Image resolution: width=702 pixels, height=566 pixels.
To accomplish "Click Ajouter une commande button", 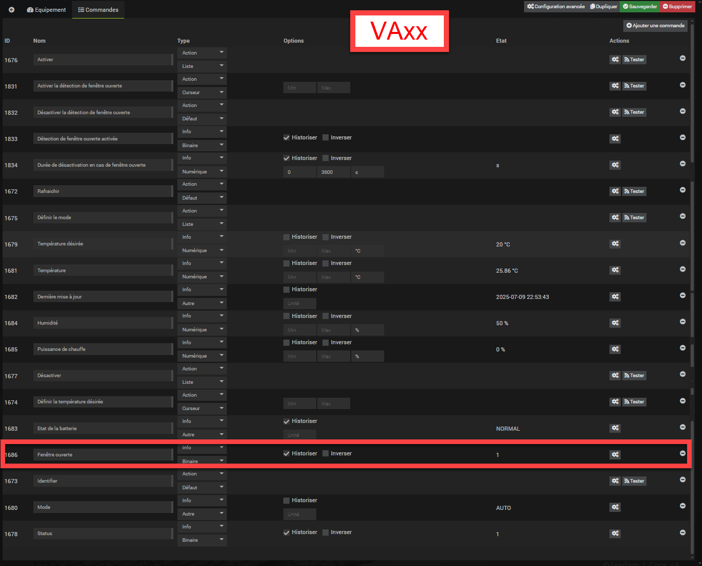I will [656, 26].
